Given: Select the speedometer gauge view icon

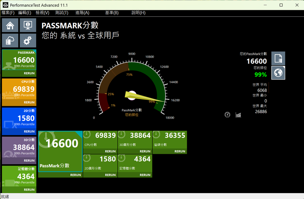Looking at the screenshot, I should pyautogui.click(x=228, y=115).
